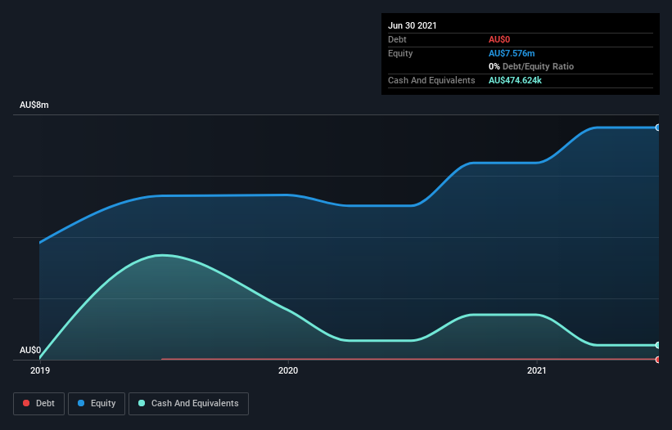Click the teal Cash And Equivalents legend dot
The width and height of the screenshot is (672, 430).
click(x=142, y=403)
